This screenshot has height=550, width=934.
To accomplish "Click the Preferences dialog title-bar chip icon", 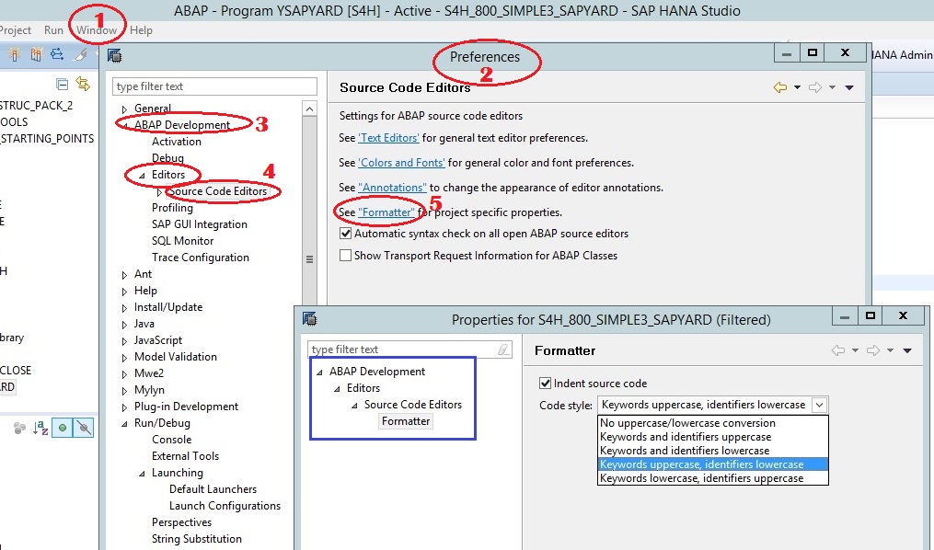I will [114, 56].
